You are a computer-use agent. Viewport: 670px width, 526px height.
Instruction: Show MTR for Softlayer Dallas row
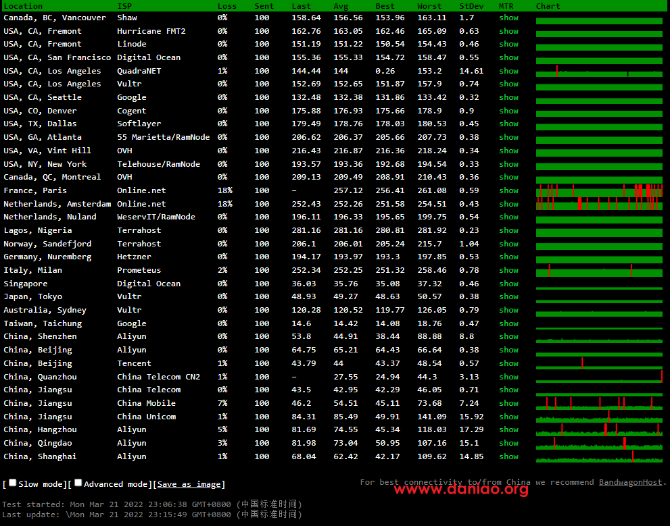(508, 124)
